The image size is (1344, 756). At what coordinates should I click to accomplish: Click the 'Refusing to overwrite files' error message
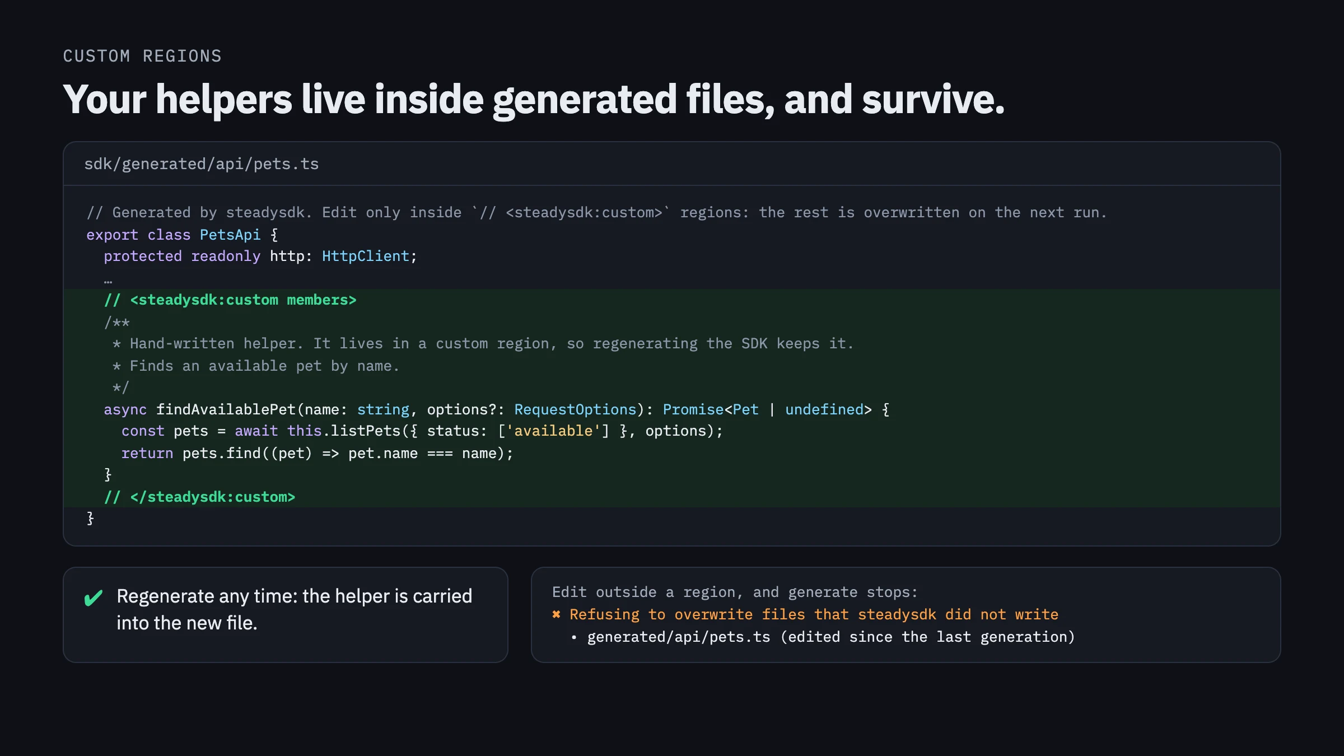pos(814,615)
